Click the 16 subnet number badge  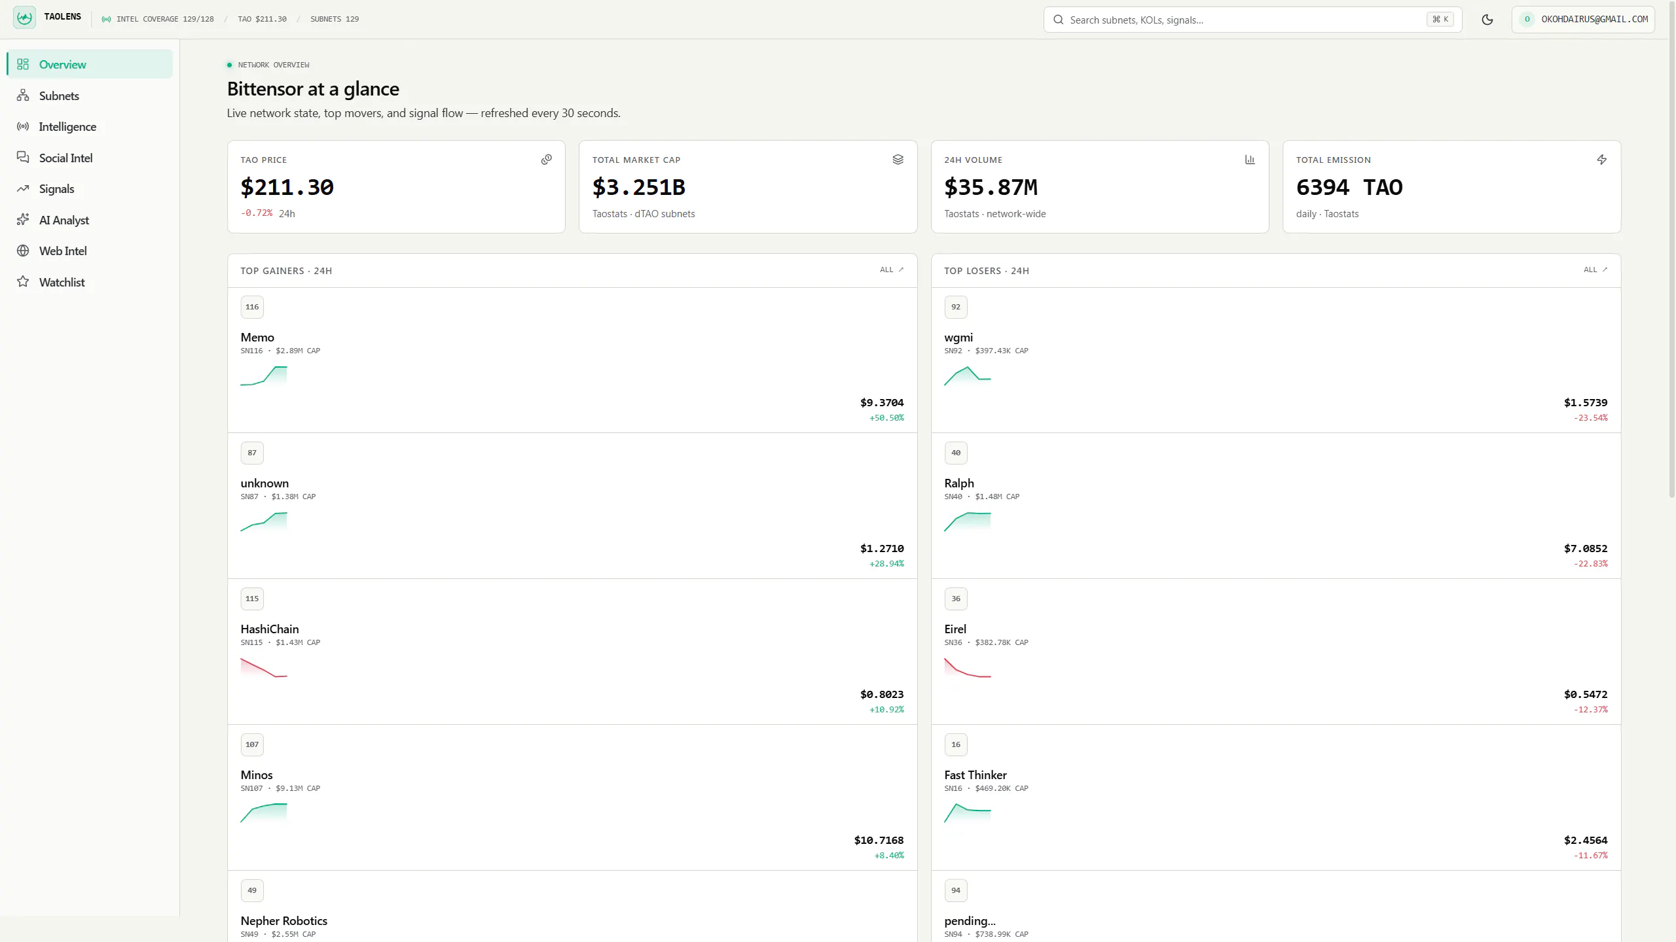[x=956, y=744]
